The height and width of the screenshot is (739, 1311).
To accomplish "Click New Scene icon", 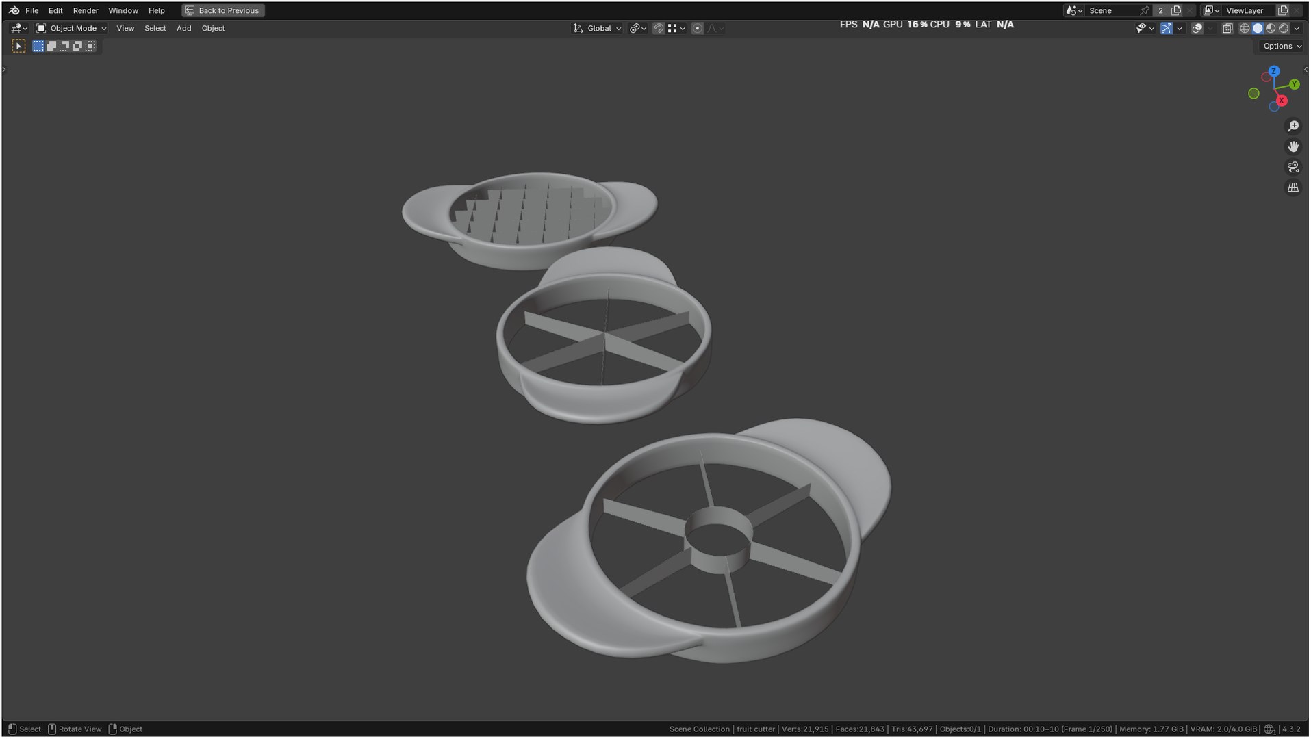I will coord(1176,10).
